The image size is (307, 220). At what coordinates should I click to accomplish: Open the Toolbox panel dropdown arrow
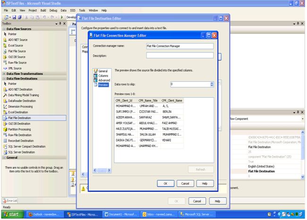(56, 24)
